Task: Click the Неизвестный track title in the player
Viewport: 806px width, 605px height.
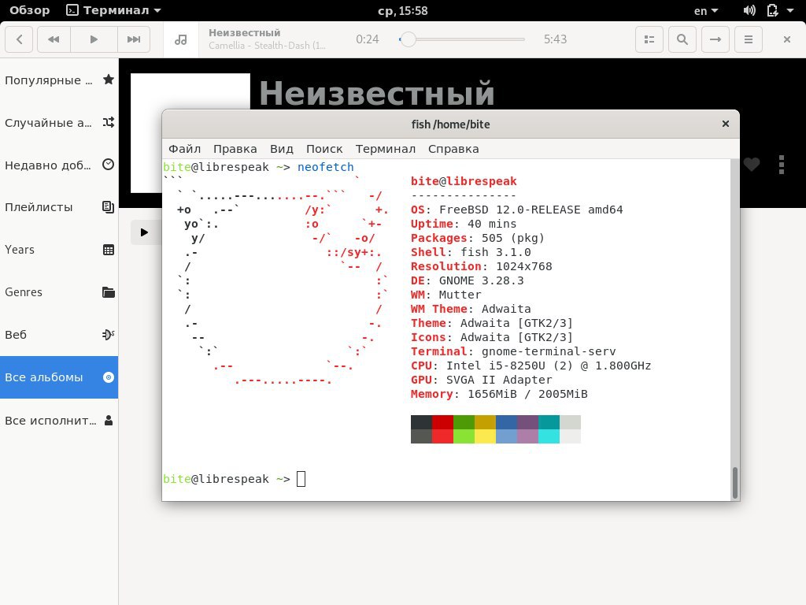Action: (x=244, y=33)
